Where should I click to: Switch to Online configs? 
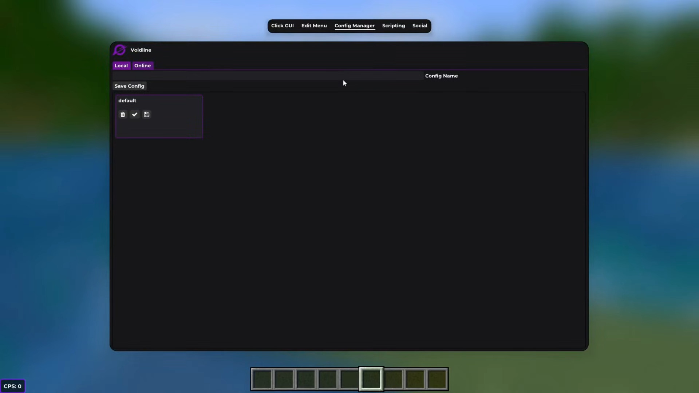(x=142, y=66)
